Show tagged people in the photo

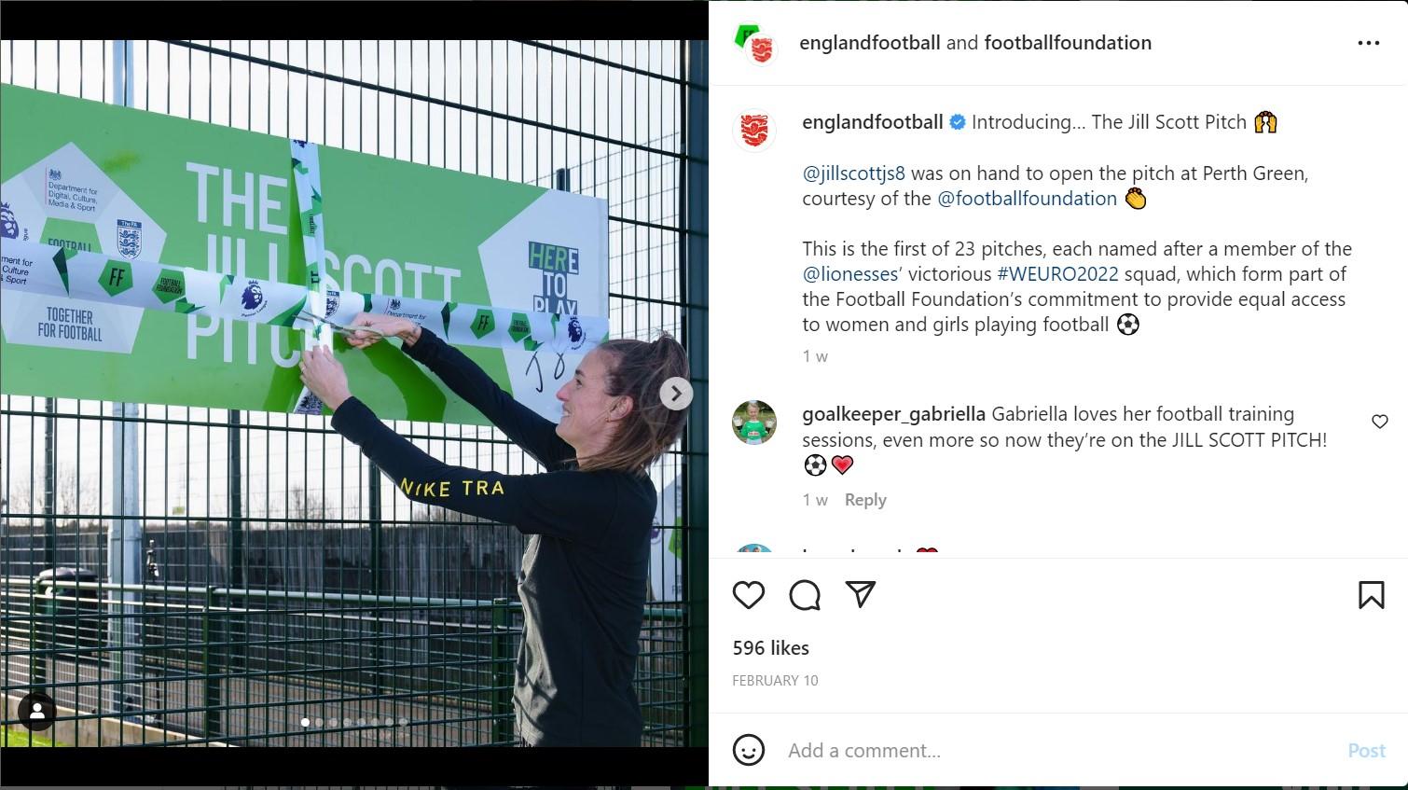point(37,712)
